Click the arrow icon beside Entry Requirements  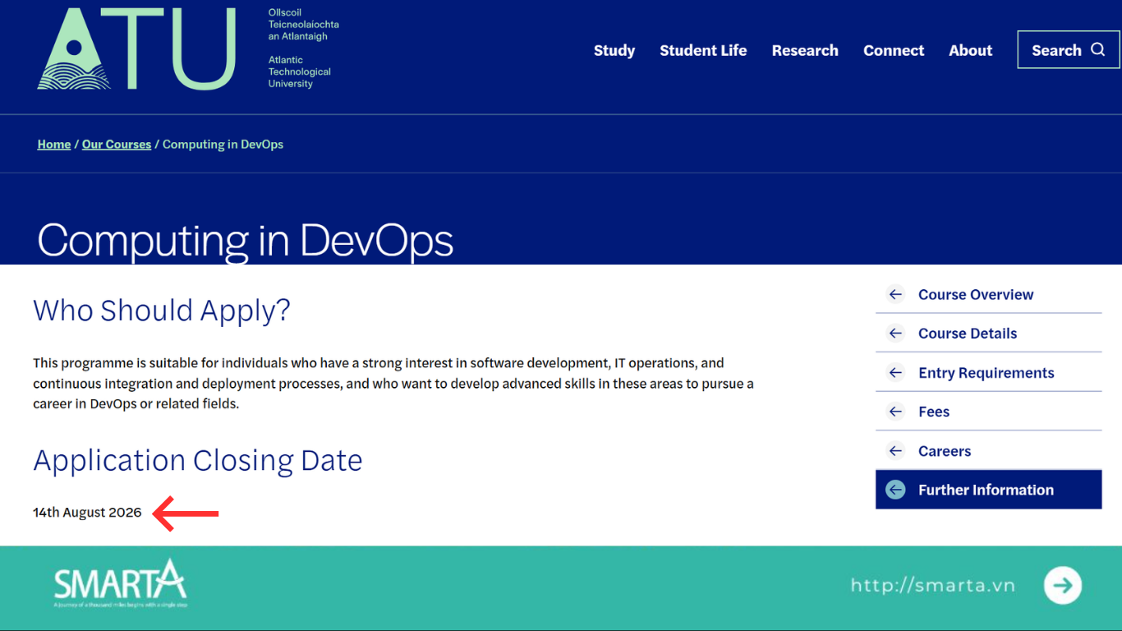point(894,372)
